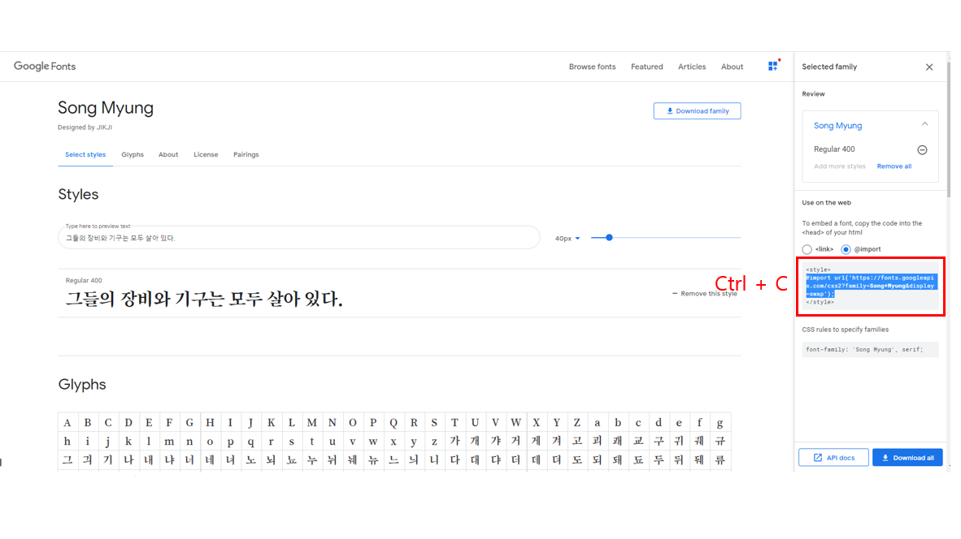961x539 pixels.
Task: Click the glyph cell 가
Action: tap(454, 441)
